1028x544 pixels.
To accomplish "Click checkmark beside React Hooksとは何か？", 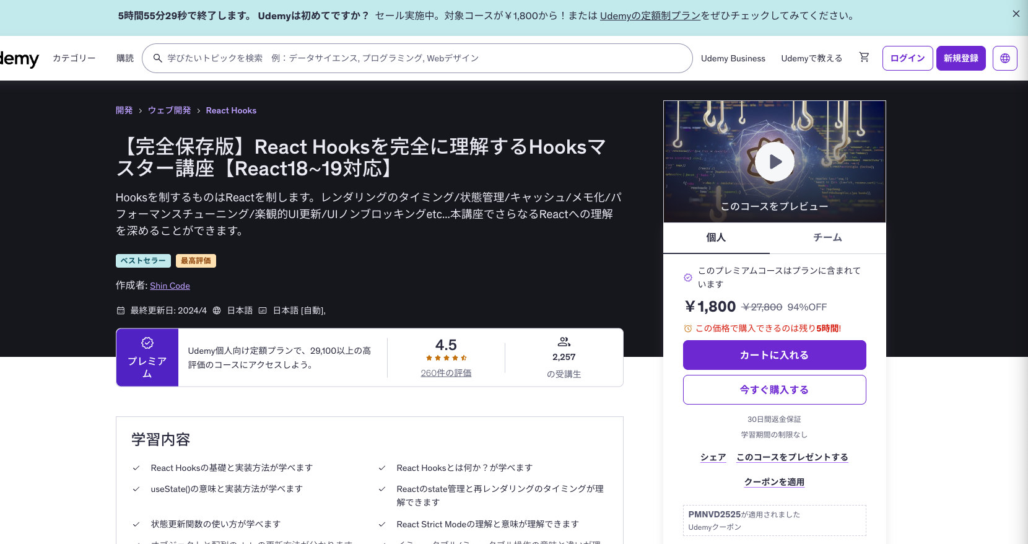I will (x=382, y=468).
